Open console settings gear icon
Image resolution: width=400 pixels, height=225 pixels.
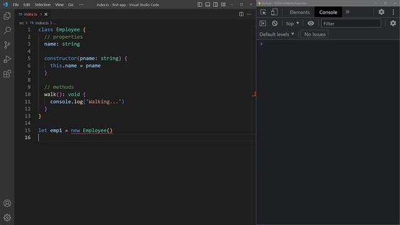393,24
